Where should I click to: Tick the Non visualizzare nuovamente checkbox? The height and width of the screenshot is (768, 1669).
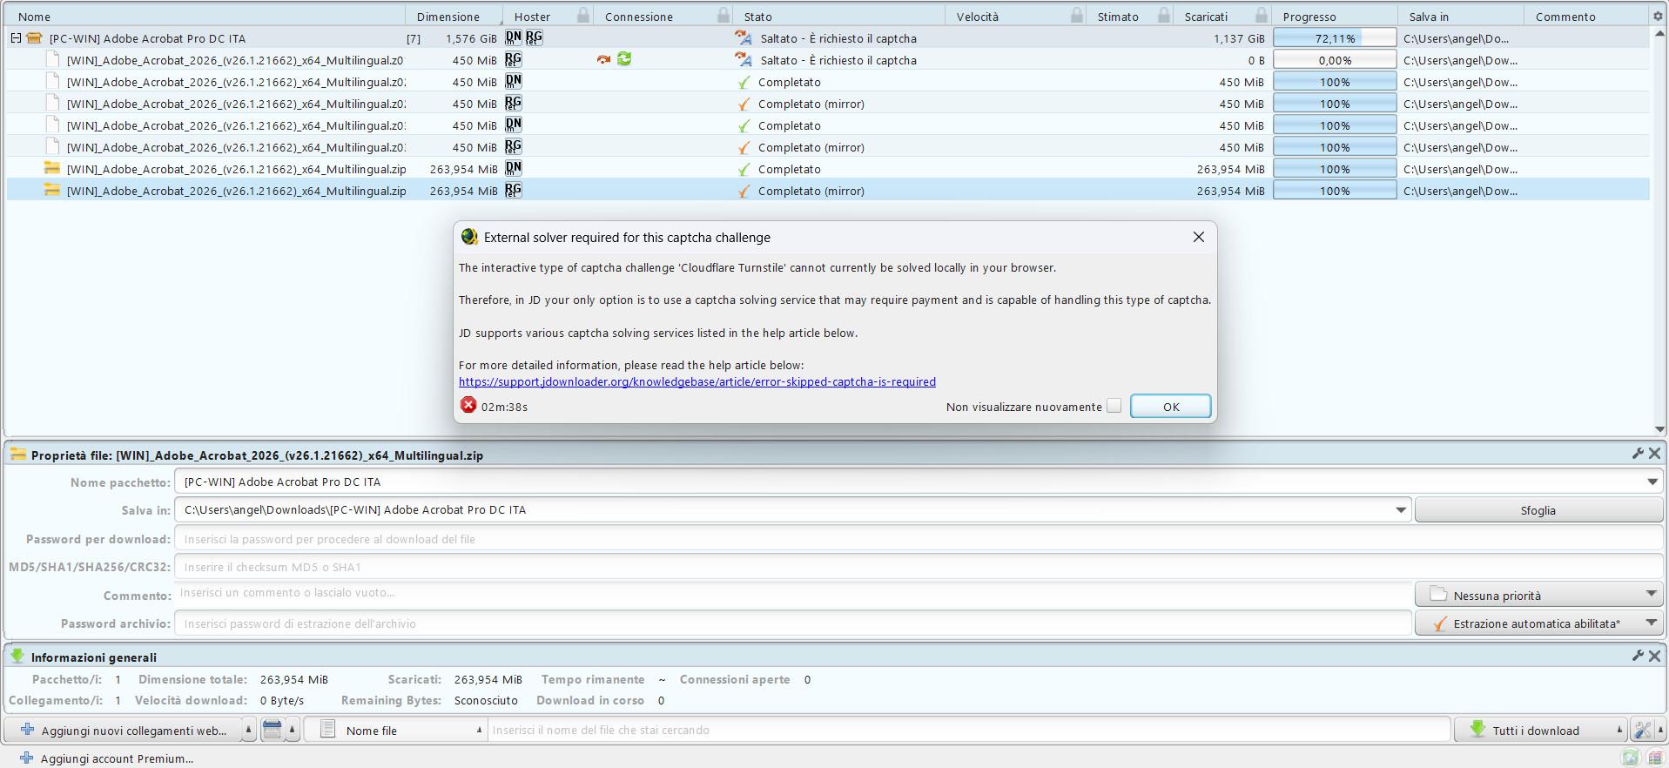[x=1114, y=406]
